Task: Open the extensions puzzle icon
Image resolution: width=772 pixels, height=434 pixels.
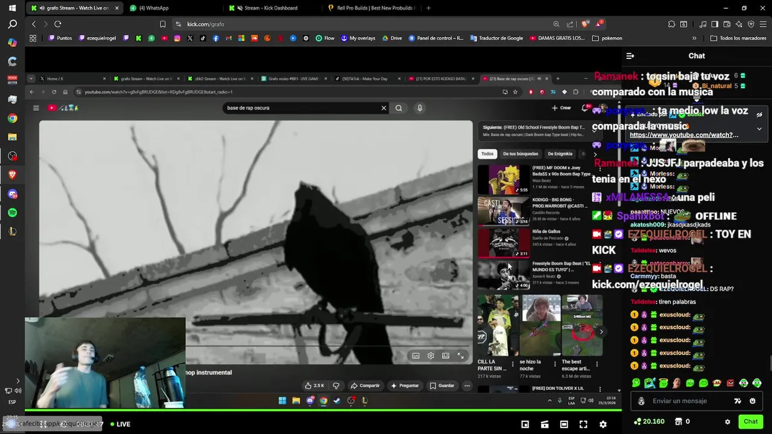Action: 671,24
